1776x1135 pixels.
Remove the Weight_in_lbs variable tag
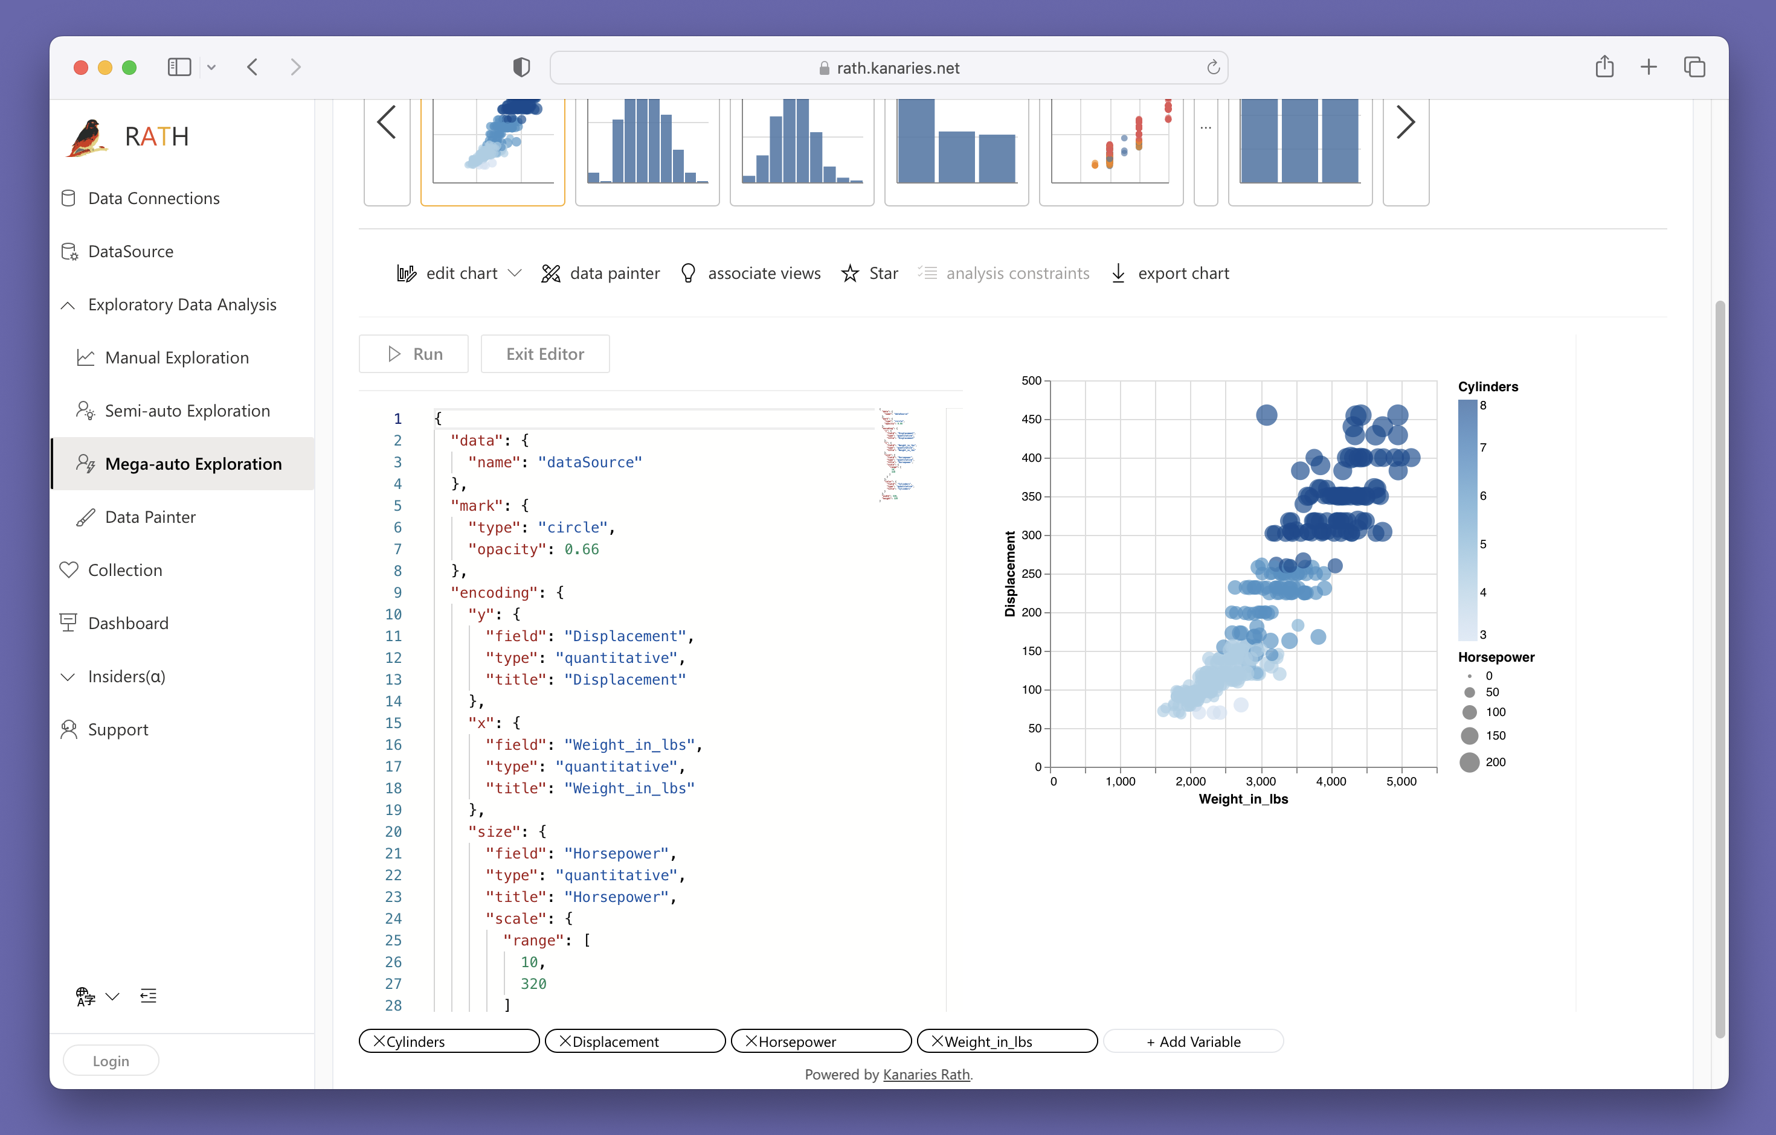click(937, 1041)
